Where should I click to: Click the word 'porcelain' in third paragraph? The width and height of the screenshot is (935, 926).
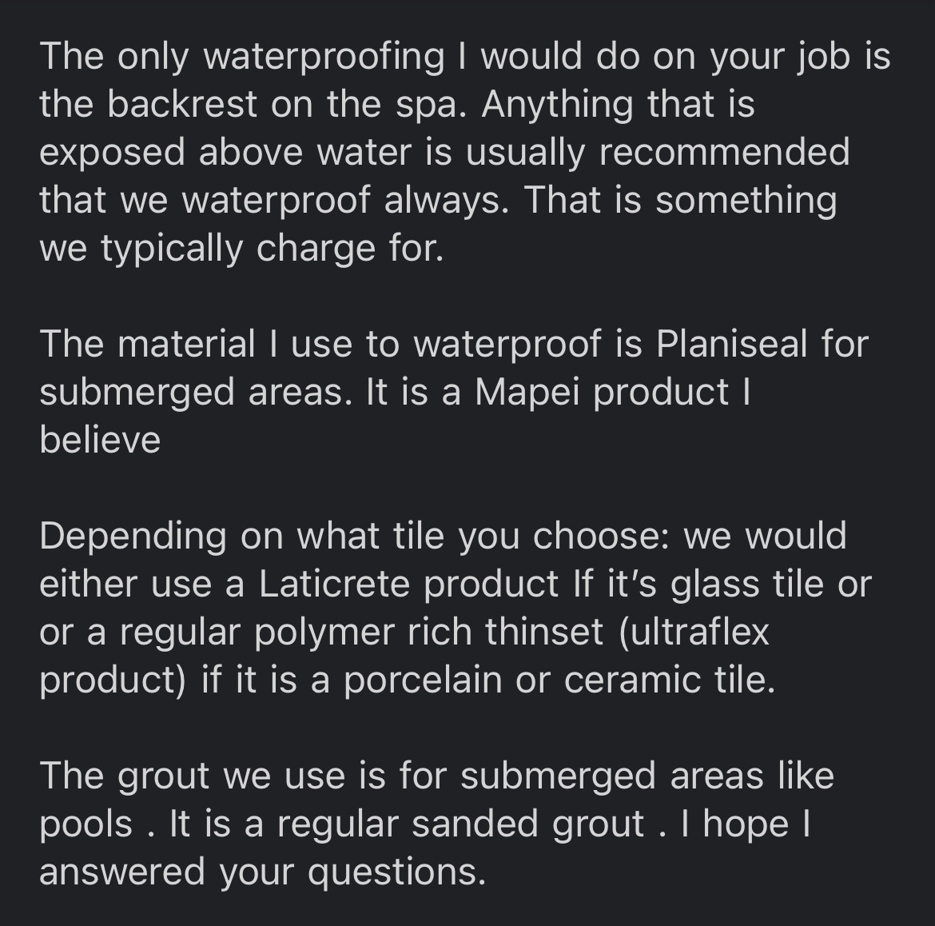point(423,681)
